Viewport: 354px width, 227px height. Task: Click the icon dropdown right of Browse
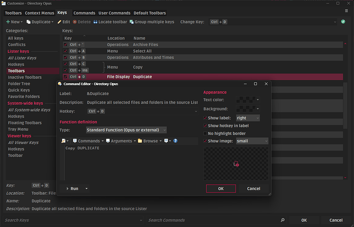click(168, 141)
